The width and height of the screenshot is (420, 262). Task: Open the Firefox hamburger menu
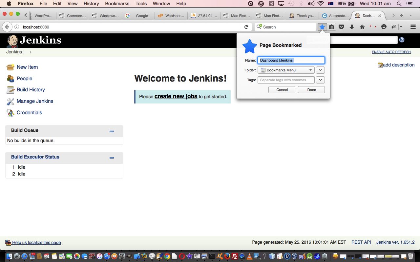pos(413,27)
